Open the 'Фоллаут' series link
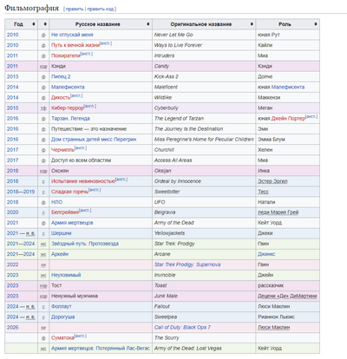347x359 pixels. (61, 306)
